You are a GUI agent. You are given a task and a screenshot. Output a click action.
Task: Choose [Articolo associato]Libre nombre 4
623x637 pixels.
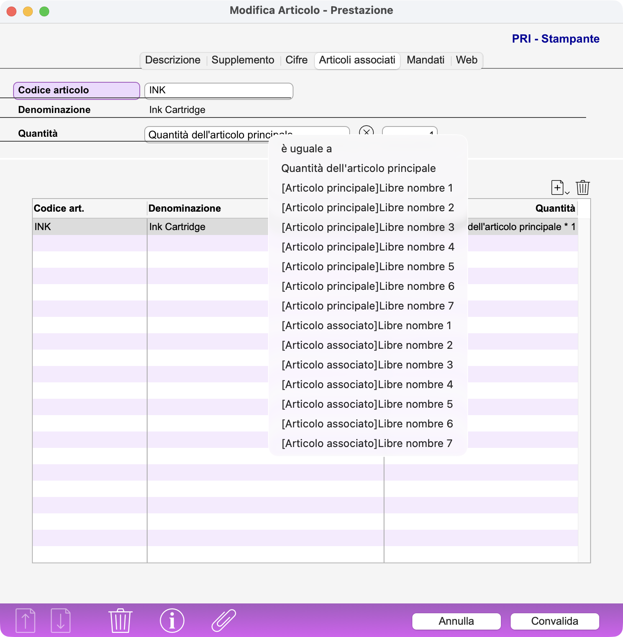pos(368,384)
